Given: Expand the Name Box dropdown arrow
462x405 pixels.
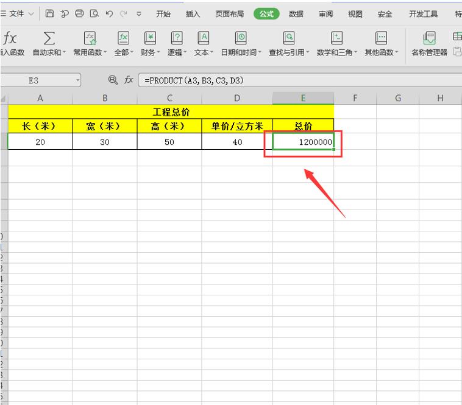Looking at the screenshot, I should click(77, 80).
